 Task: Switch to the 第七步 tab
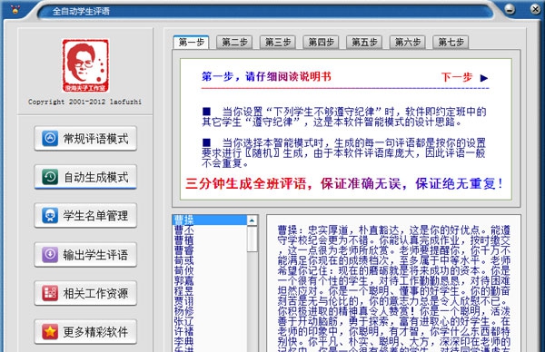pos(451,43)
